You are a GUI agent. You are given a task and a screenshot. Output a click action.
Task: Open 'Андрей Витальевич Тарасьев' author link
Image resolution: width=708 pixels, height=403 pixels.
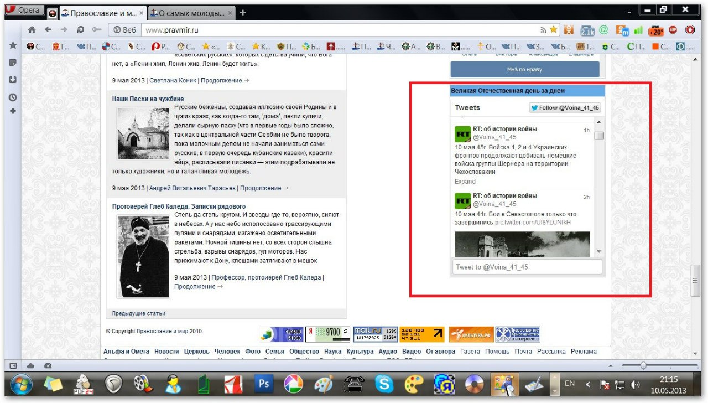[192, 188]
